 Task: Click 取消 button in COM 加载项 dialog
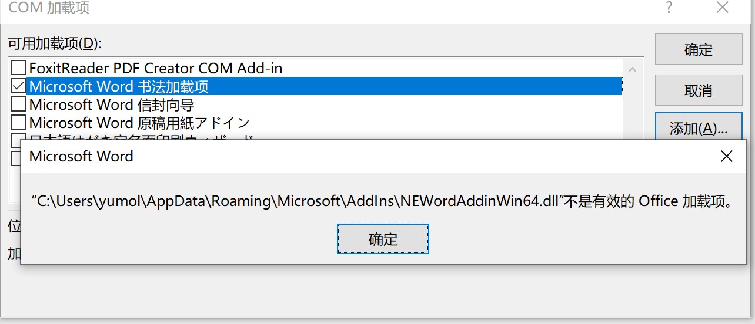pyautogui.click(x=699, y=91)
